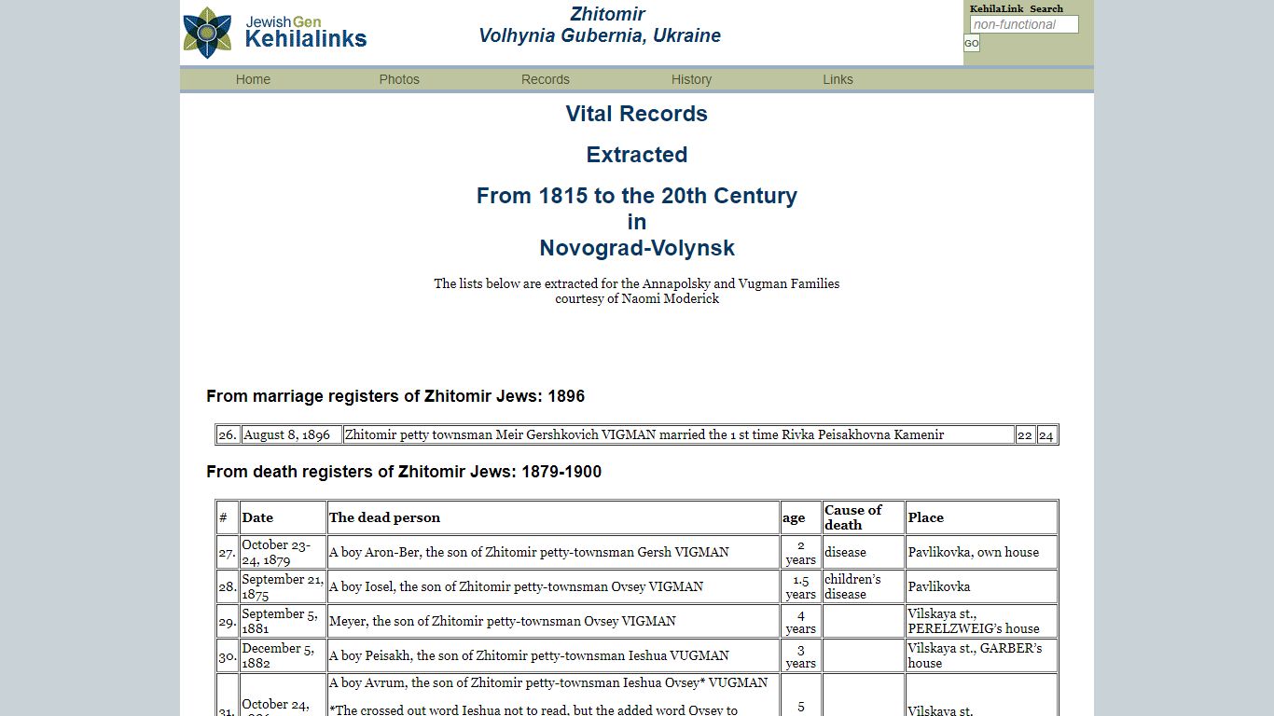Open the History menu item
The image size is (1274, 716).
(x=691, y=79)
